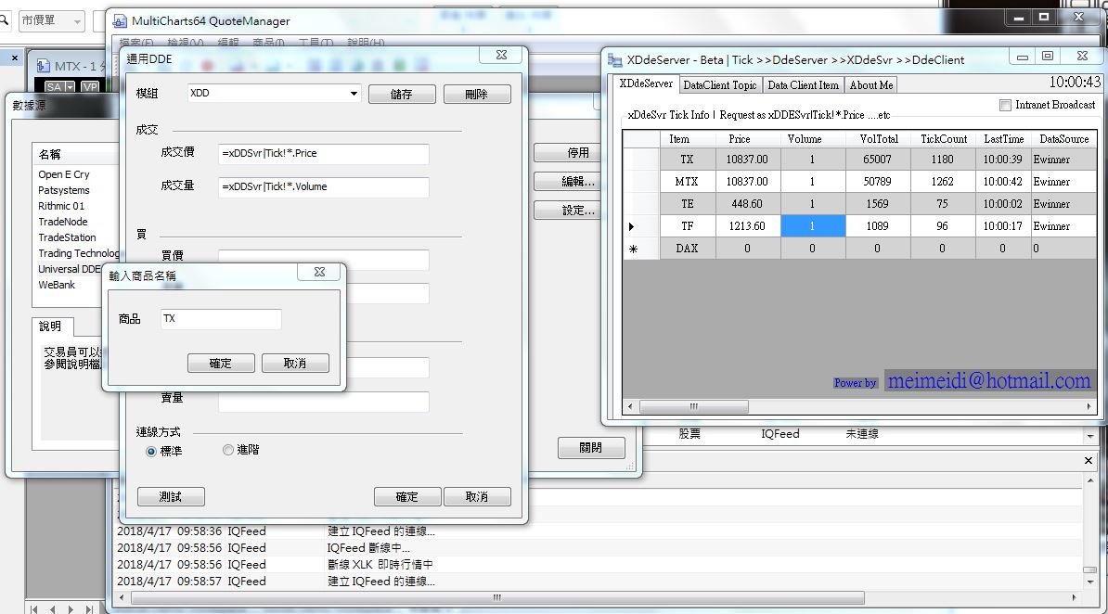Click 確定 in the 通用DDE dialog

[407, 497]
